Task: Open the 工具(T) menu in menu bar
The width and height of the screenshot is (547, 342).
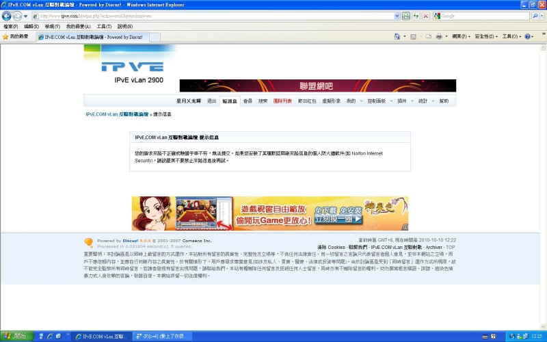Action: 104,27
